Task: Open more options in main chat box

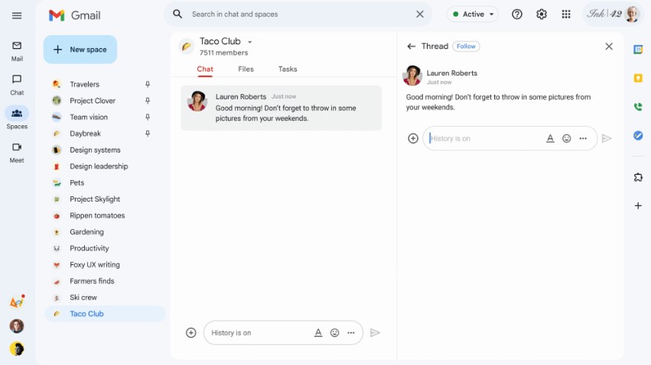Action: point(351,333)
